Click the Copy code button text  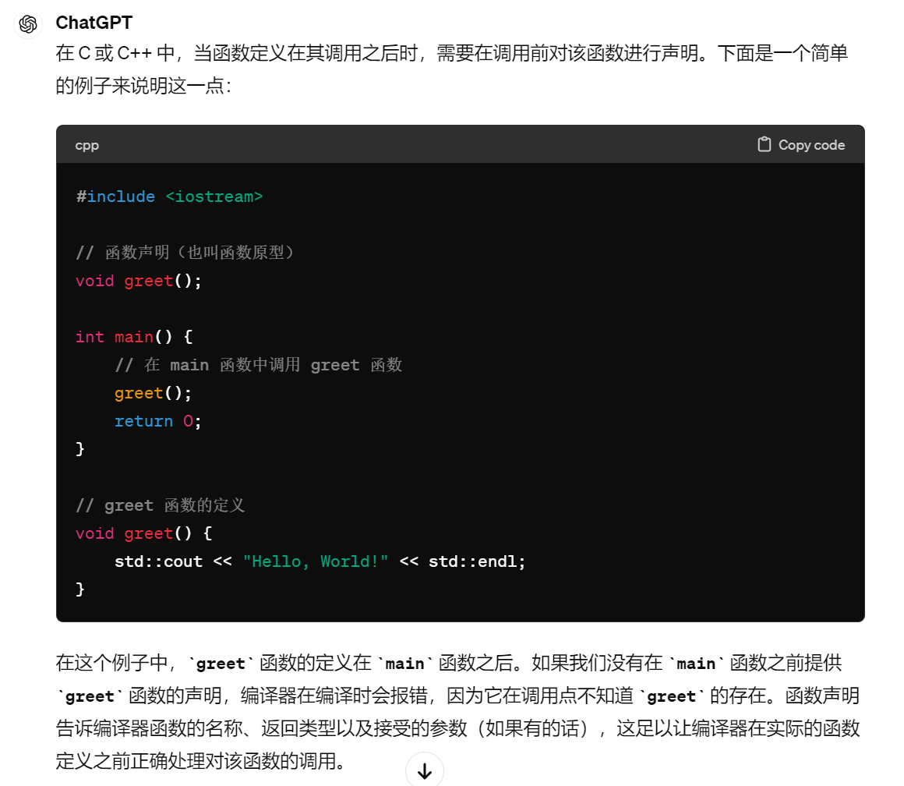pos(811,145)
